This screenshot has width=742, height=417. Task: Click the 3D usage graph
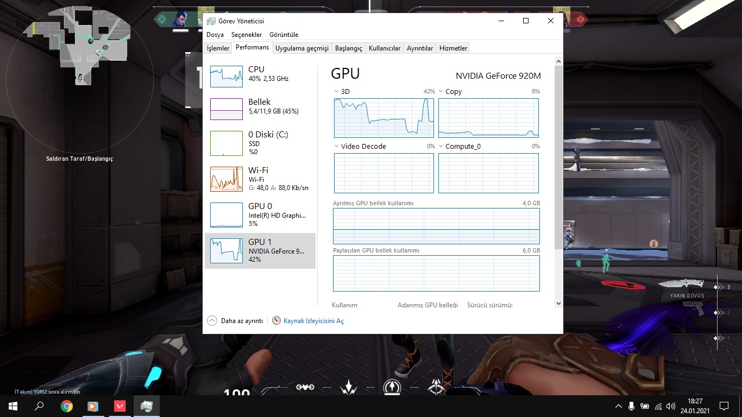click(x=384, y=118)
